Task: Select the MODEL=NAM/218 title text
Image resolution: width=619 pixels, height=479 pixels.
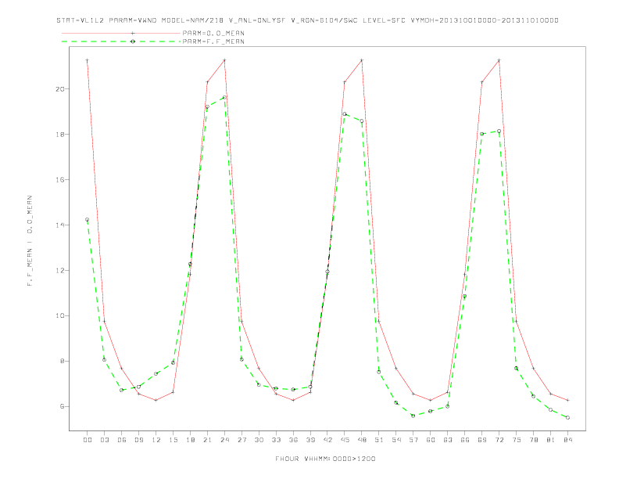Action: 192,20
